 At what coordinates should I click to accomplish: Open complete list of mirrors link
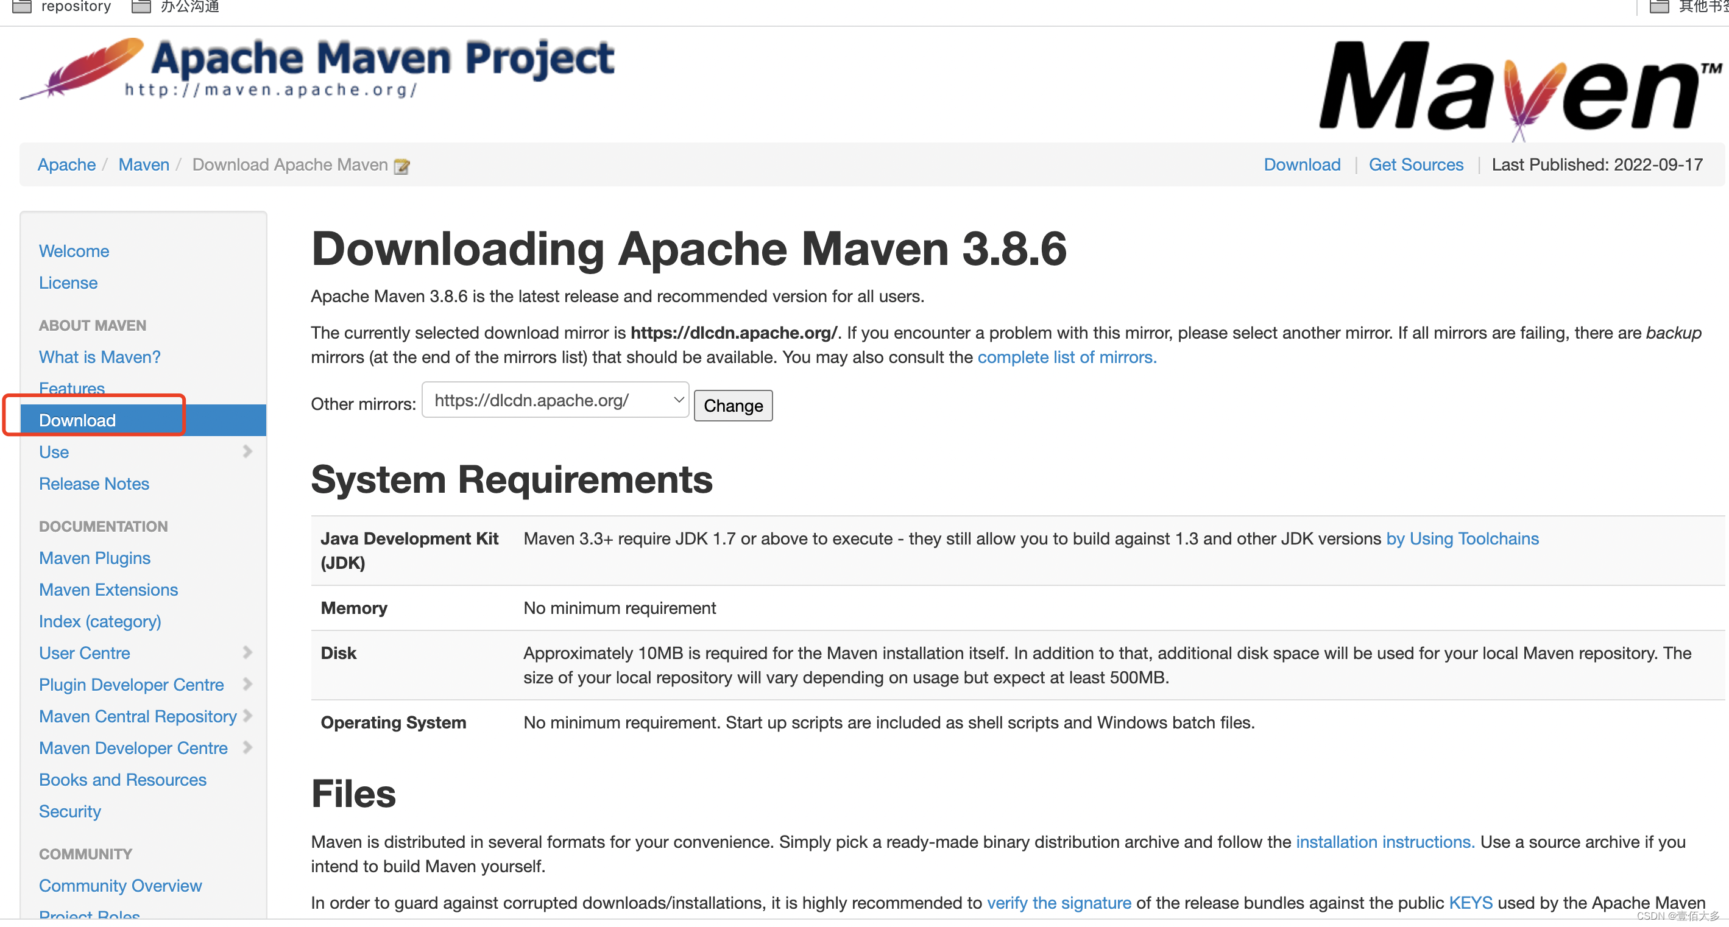click(1066, 357)
